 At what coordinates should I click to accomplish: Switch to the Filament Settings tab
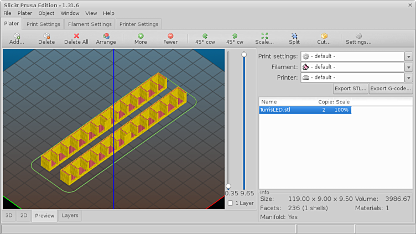click(x=90, y=24)
